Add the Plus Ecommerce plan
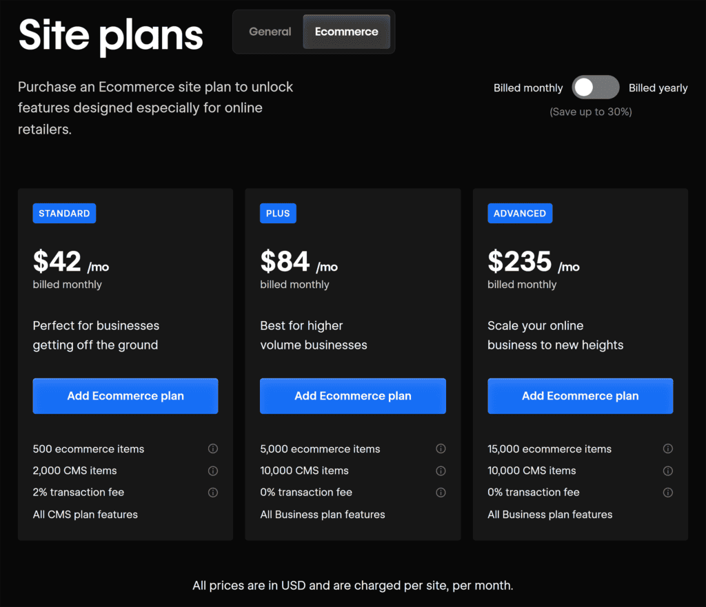706x607 pixels. point(353,395)
